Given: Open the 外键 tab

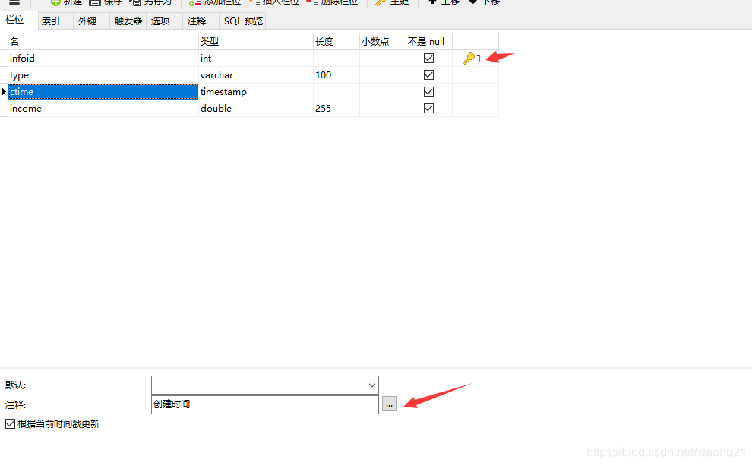Looking at the screenshot, I should tap(87, 21).
